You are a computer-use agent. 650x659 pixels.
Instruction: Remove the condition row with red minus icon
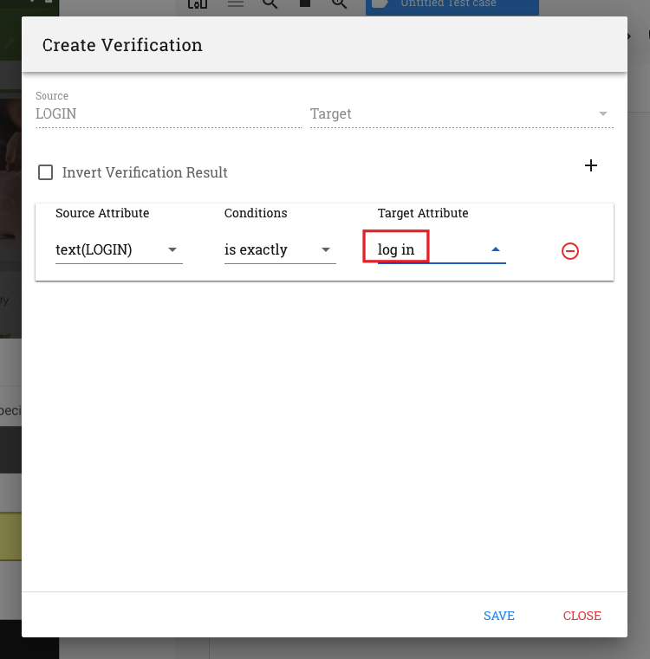pyautogui.click(x=570, y=251)
